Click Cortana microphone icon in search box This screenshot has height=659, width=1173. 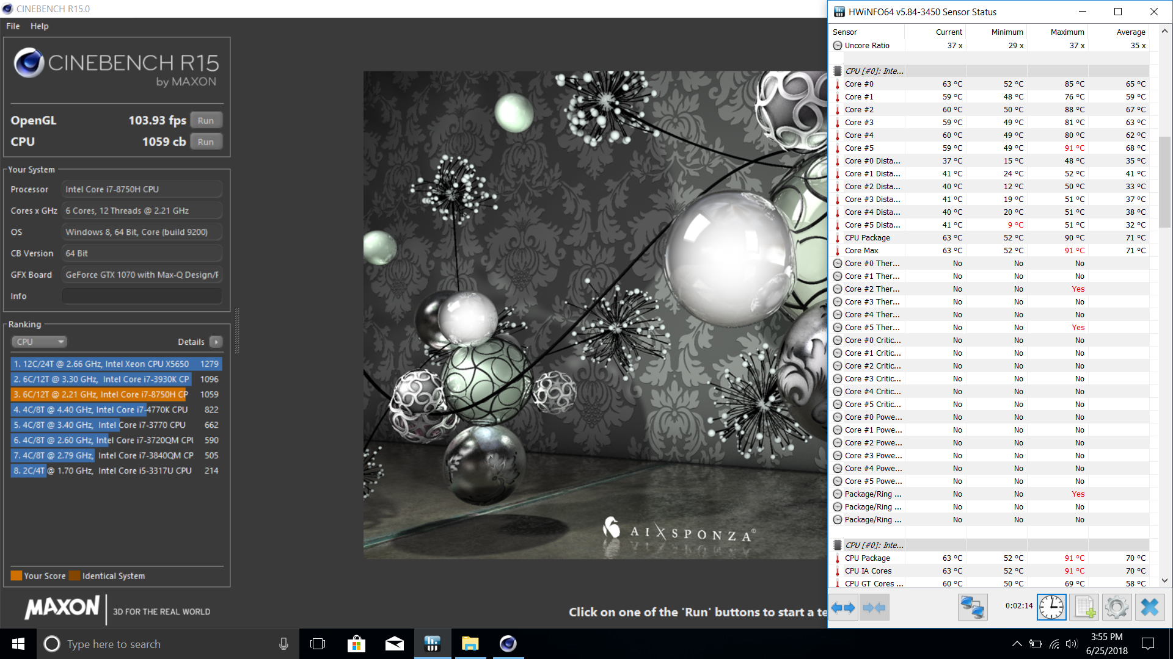pyautogui.click(x=283, y=644)
